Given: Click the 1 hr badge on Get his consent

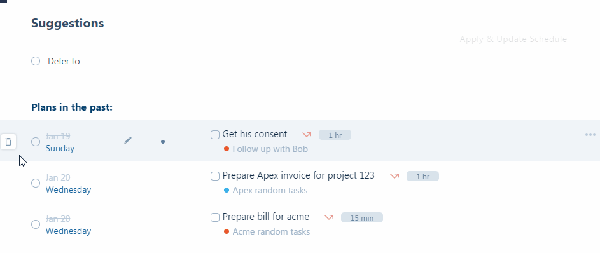Looking at the screenshot, I should 335,135.
